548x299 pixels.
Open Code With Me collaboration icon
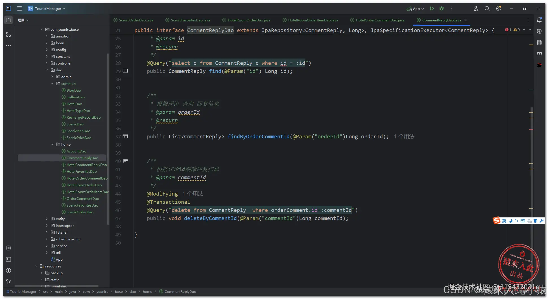click(476, 8)
